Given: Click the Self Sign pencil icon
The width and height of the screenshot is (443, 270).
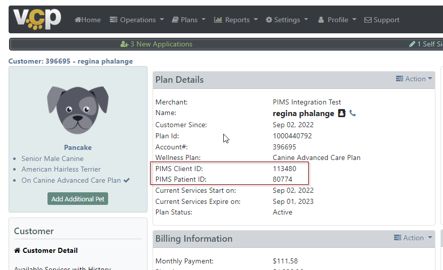Looking at the screenshot, I should coord(412,44).
